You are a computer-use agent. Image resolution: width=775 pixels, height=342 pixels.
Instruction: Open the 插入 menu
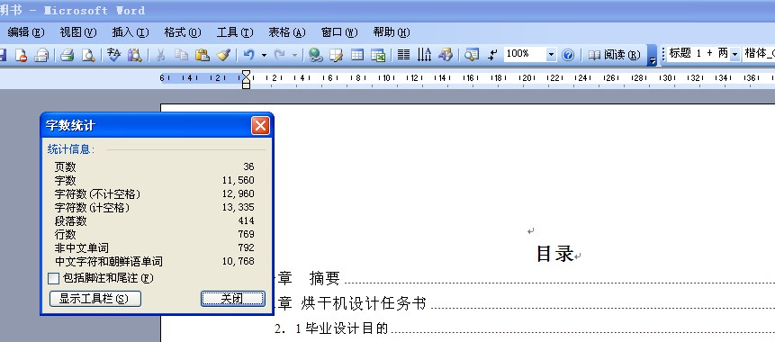131,32
